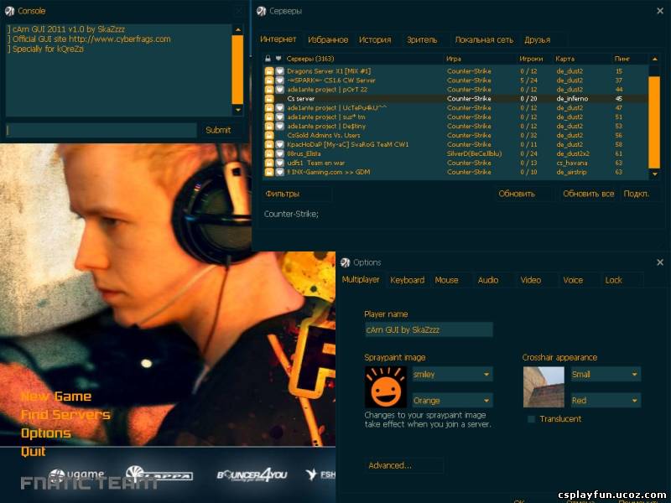Click Options in the main menu
The image size is (671, 503).
tap(46, 433)
